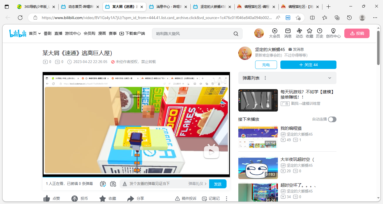This screenshot has height=204, width=383.
Task: Click the 投币 coin icon
Action: (75, 198)
